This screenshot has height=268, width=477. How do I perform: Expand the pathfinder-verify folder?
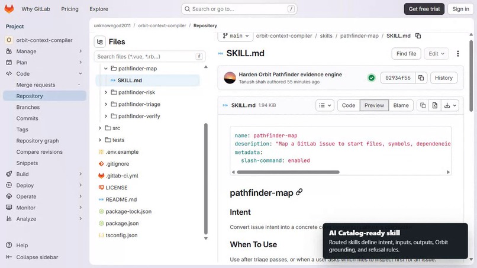pos(105,116)
